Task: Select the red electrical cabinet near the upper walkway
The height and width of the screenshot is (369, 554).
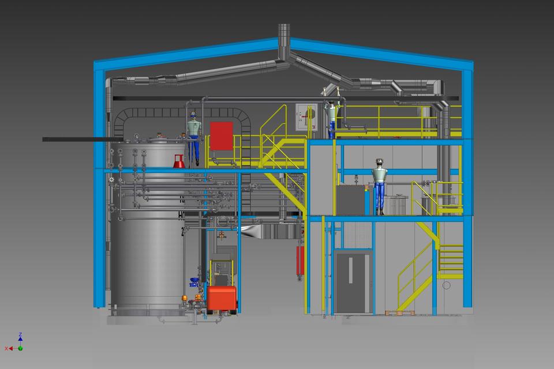Action: (222, 135)
